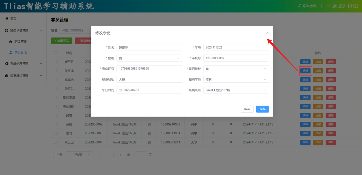This screenshot has width=362, height=175.
Task: Click into the 联系地址 address input field
Action: click(x=149, y=80)
